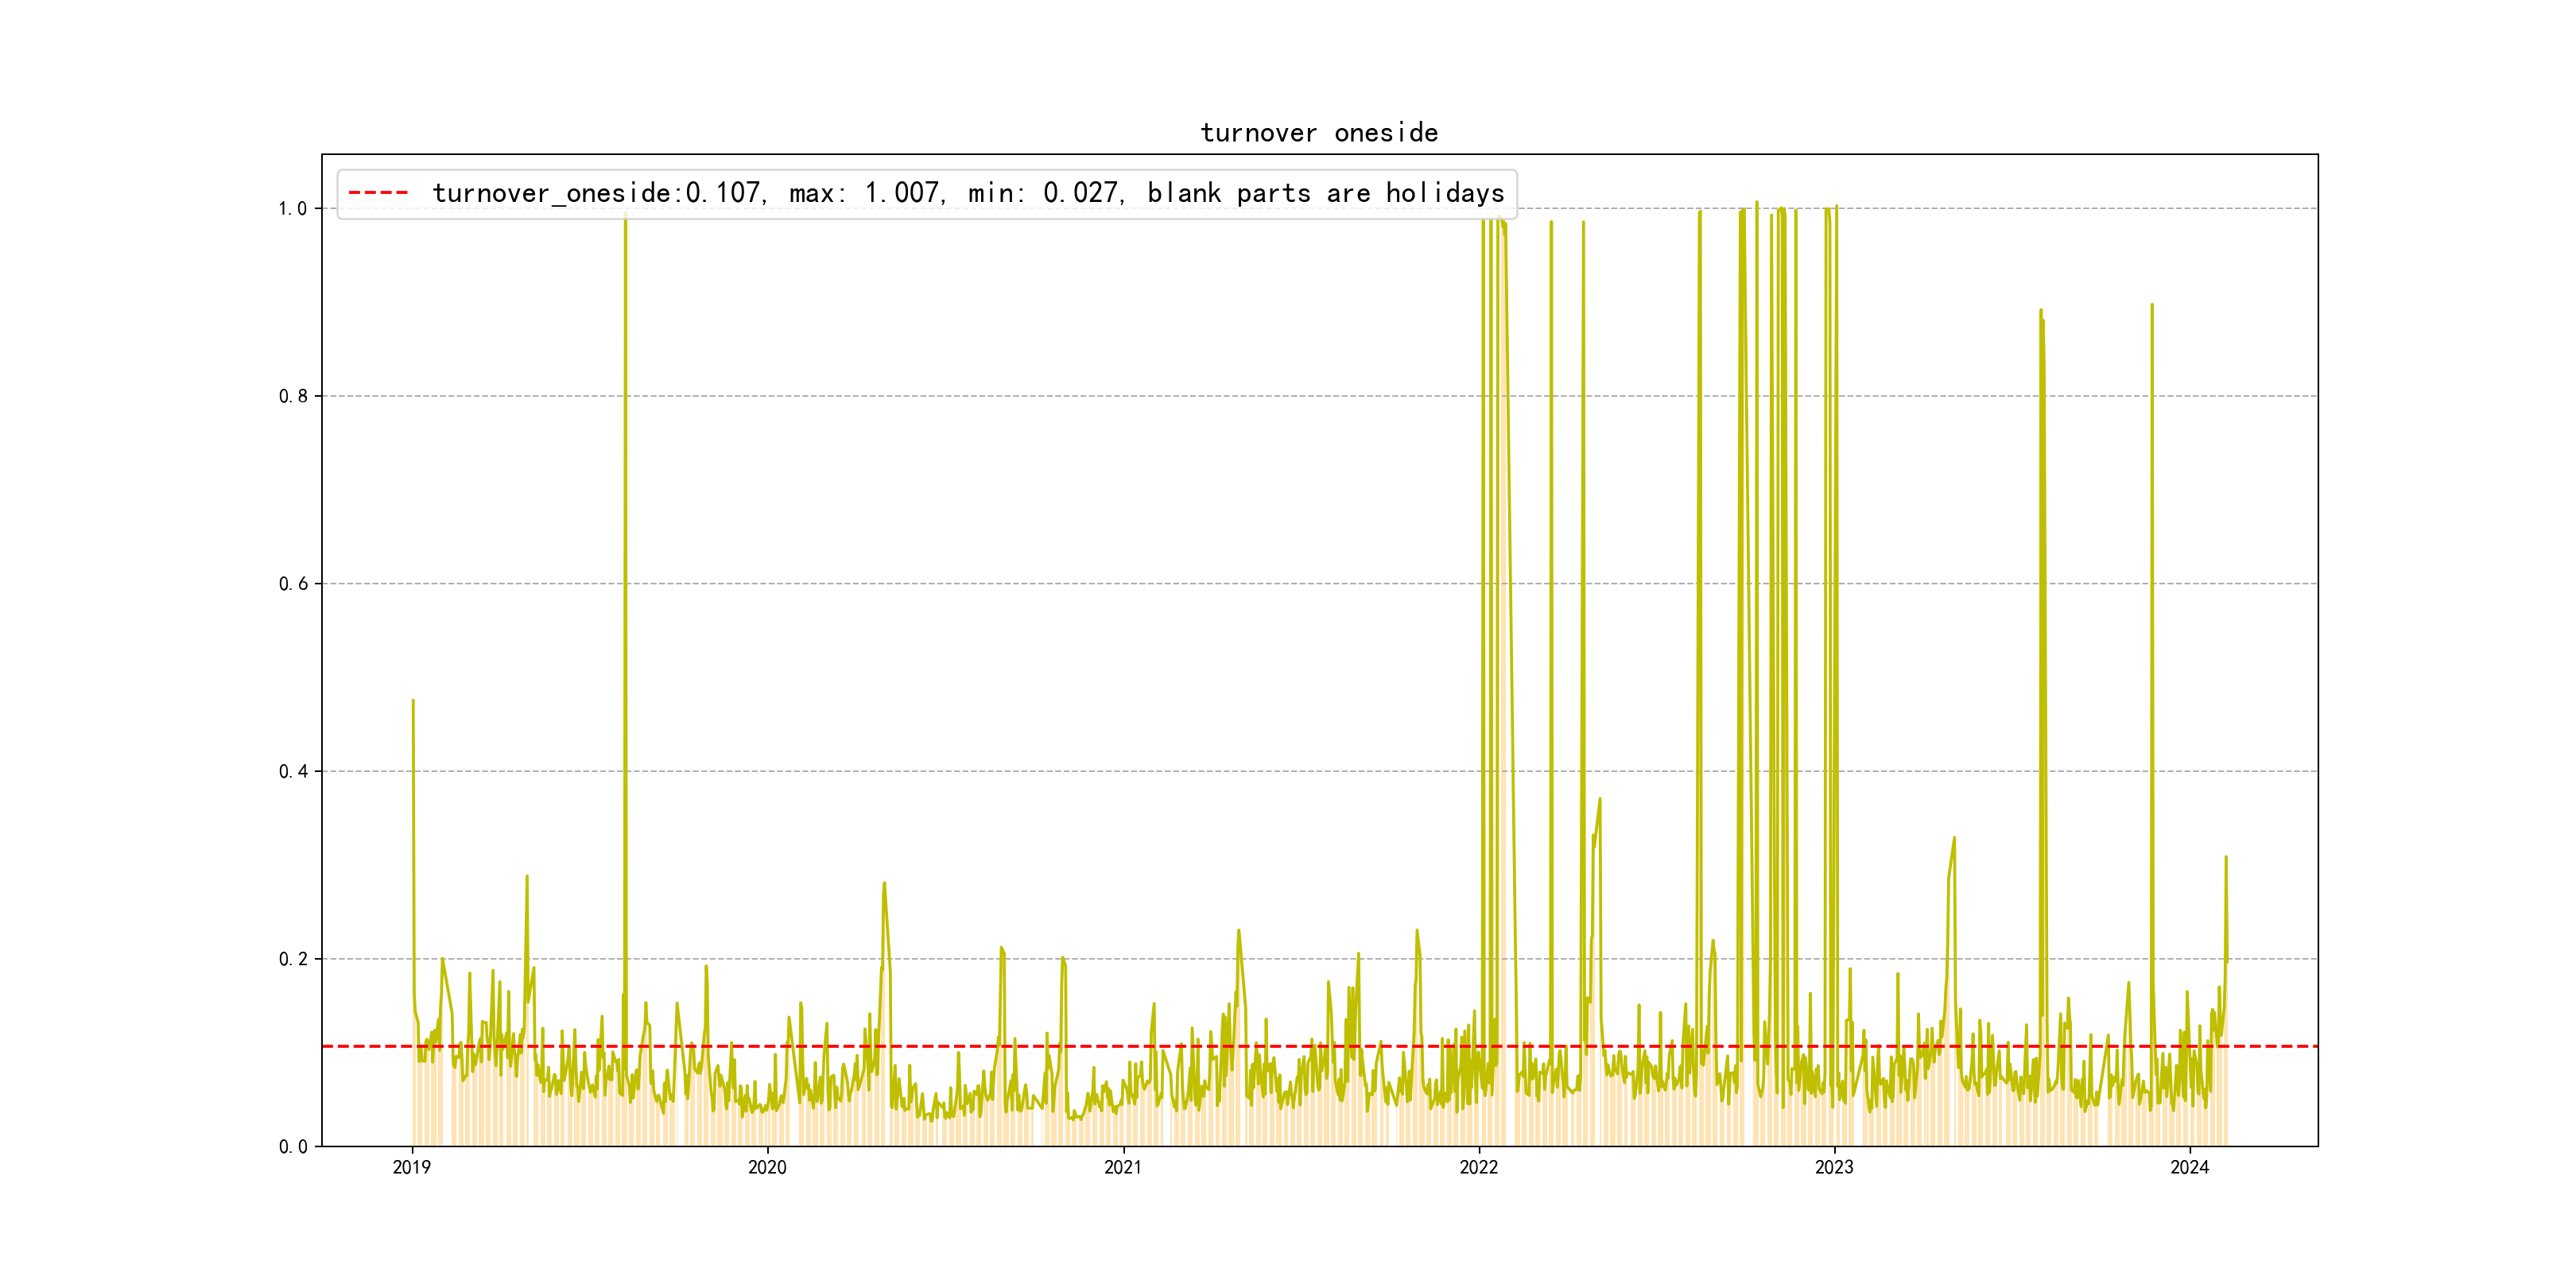Click the word 'turnover' in chart title

coord(1258,133)
